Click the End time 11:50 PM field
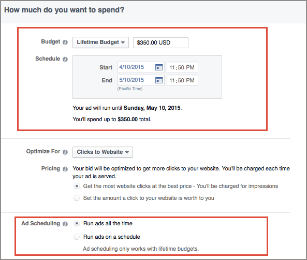The height and width of the screenshot is (260, 307). click(x=182, y=80)
